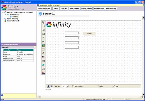Select the checkbox tool in the palette
Viewport: 145px width, 101px height.
pos(43,42)
